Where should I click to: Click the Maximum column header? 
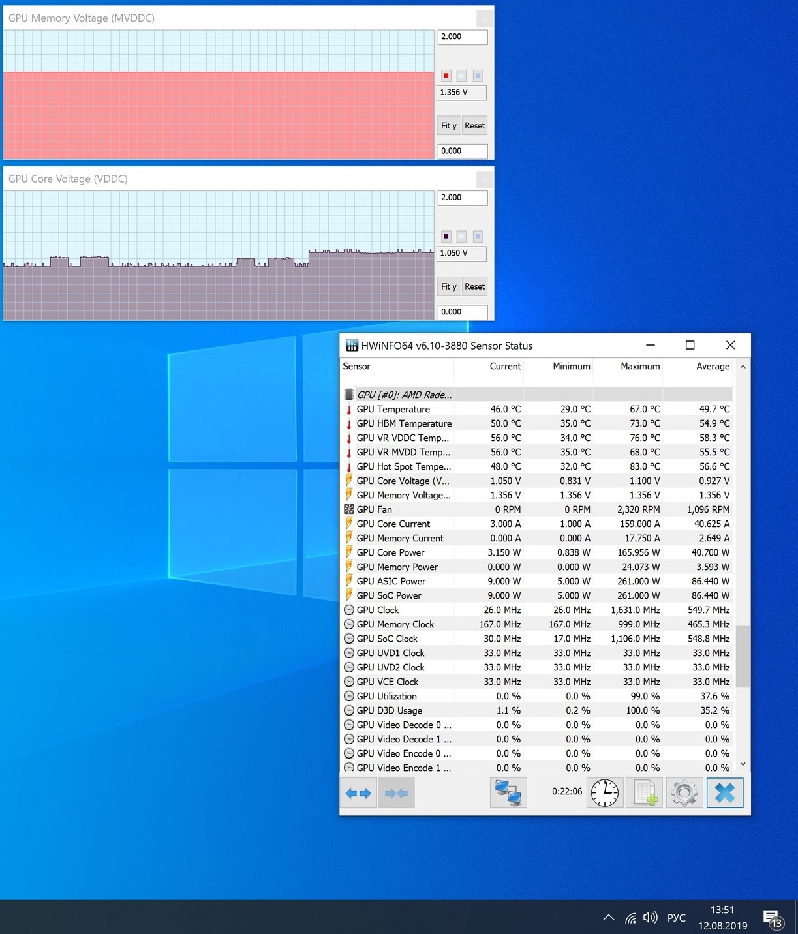[x=628, y=367]
